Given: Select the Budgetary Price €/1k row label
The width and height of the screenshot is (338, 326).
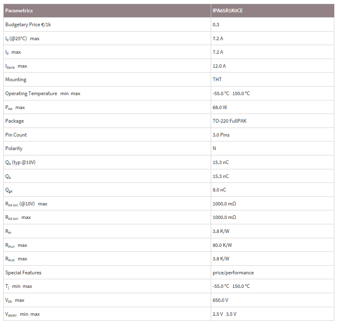Looking at the screenshot, I should coord(28,25).
